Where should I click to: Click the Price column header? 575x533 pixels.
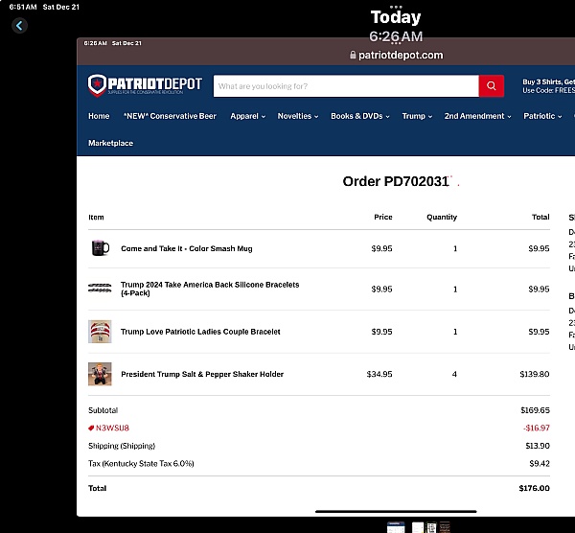pos(383,217)
